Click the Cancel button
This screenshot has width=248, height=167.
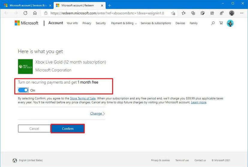pyautogui.click(x=34, y=129)
